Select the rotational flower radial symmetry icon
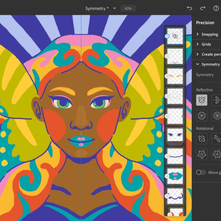 (202, 154)
